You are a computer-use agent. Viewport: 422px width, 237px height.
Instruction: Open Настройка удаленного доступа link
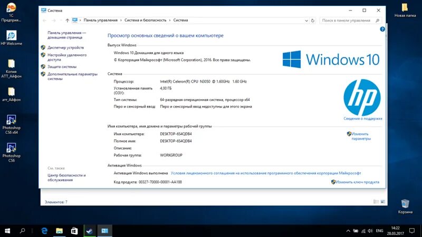click(x=67, y=57)
